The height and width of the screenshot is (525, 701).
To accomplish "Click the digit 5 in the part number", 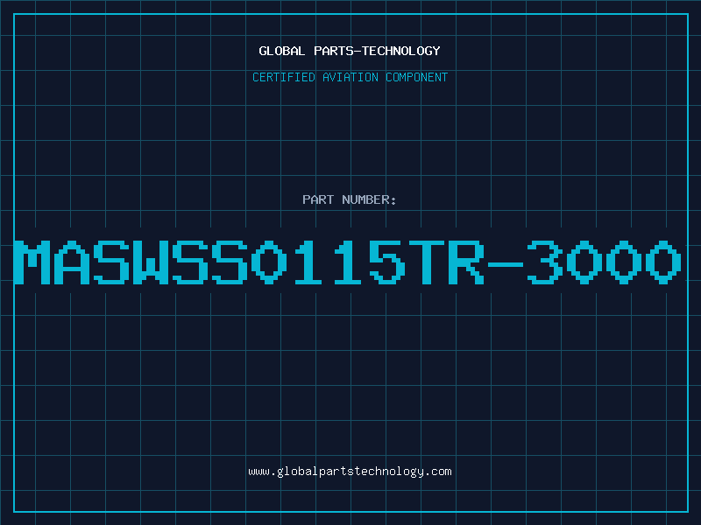I will pyautogui.click(x=387, y=262).
